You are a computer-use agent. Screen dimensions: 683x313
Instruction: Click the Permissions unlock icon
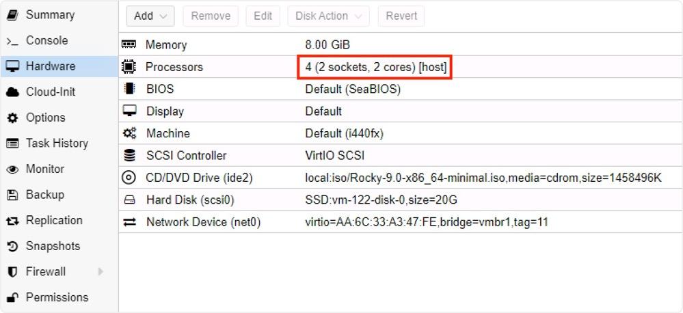point(12,298)
